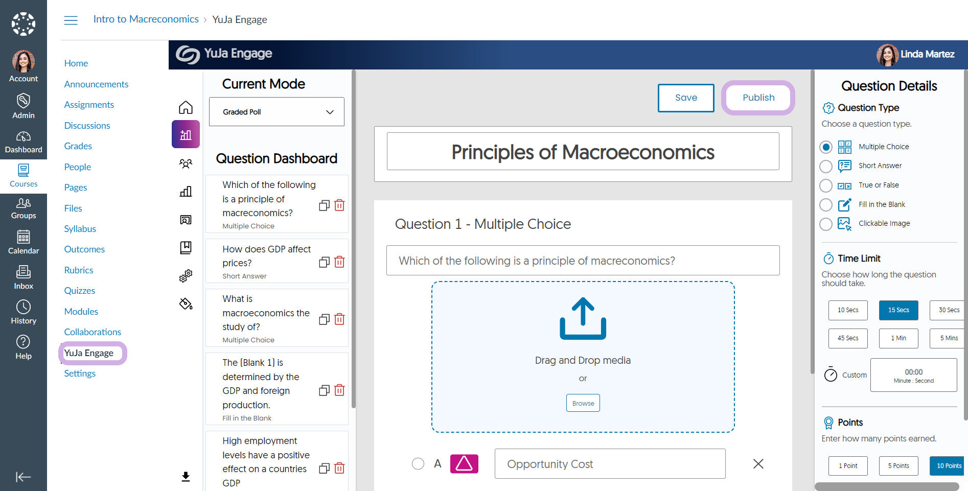The width and height of the screenshot is (968, 491).
Task: Delete the 'How does GDP affect prices?' question
Action: [x=339, y=262]
